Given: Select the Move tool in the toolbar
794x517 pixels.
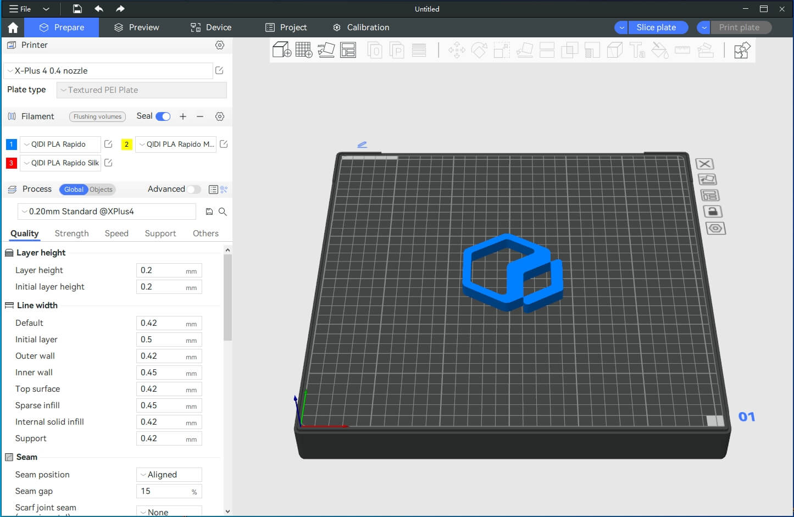Looking at the screenshot, I should click(x=456, y=50).
